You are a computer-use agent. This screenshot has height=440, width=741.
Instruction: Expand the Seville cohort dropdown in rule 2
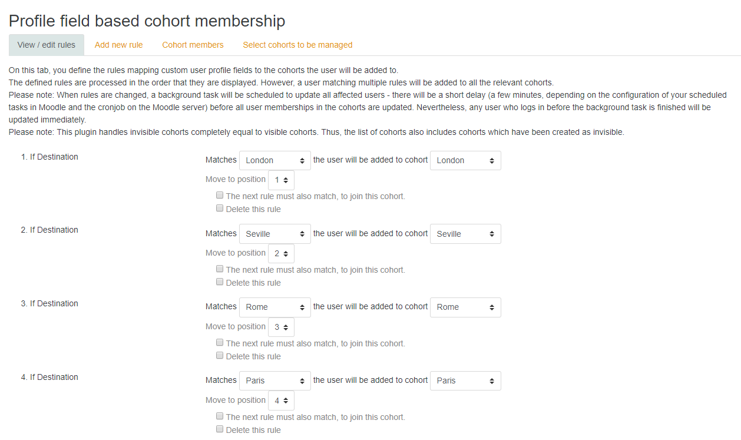click(465, 234)
